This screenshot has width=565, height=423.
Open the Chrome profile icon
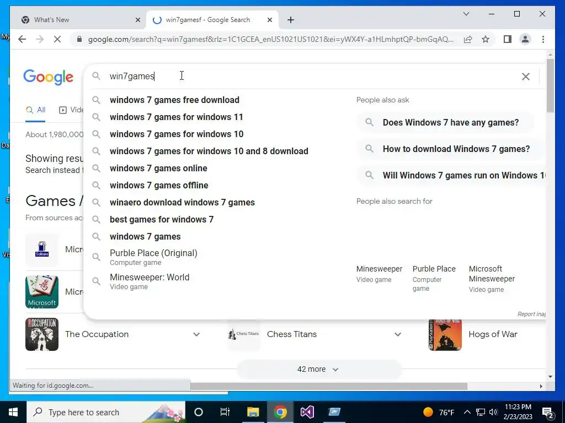pos(525,39)
